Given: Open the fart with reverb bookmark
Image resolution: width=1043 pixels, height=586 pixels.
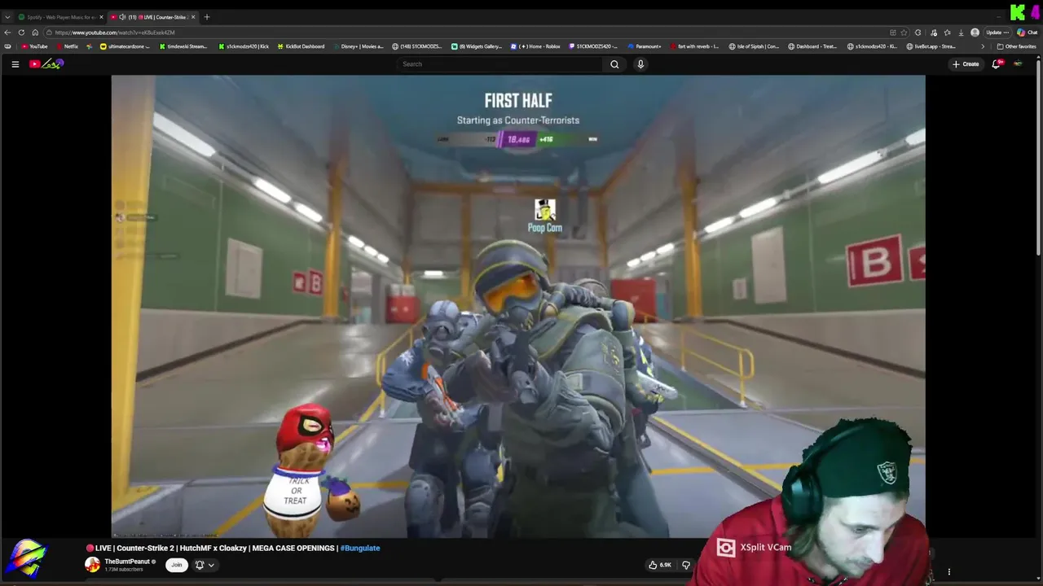Looking at the screenshot, I should pos(693,46).
